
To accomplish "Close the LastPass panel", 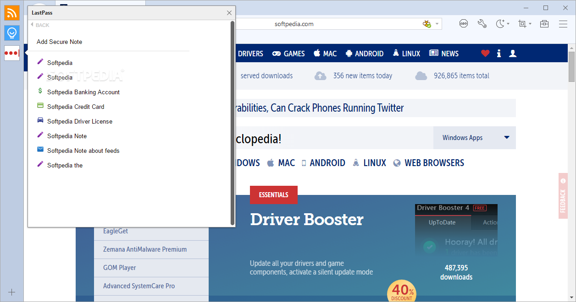I will pos(229,13).
